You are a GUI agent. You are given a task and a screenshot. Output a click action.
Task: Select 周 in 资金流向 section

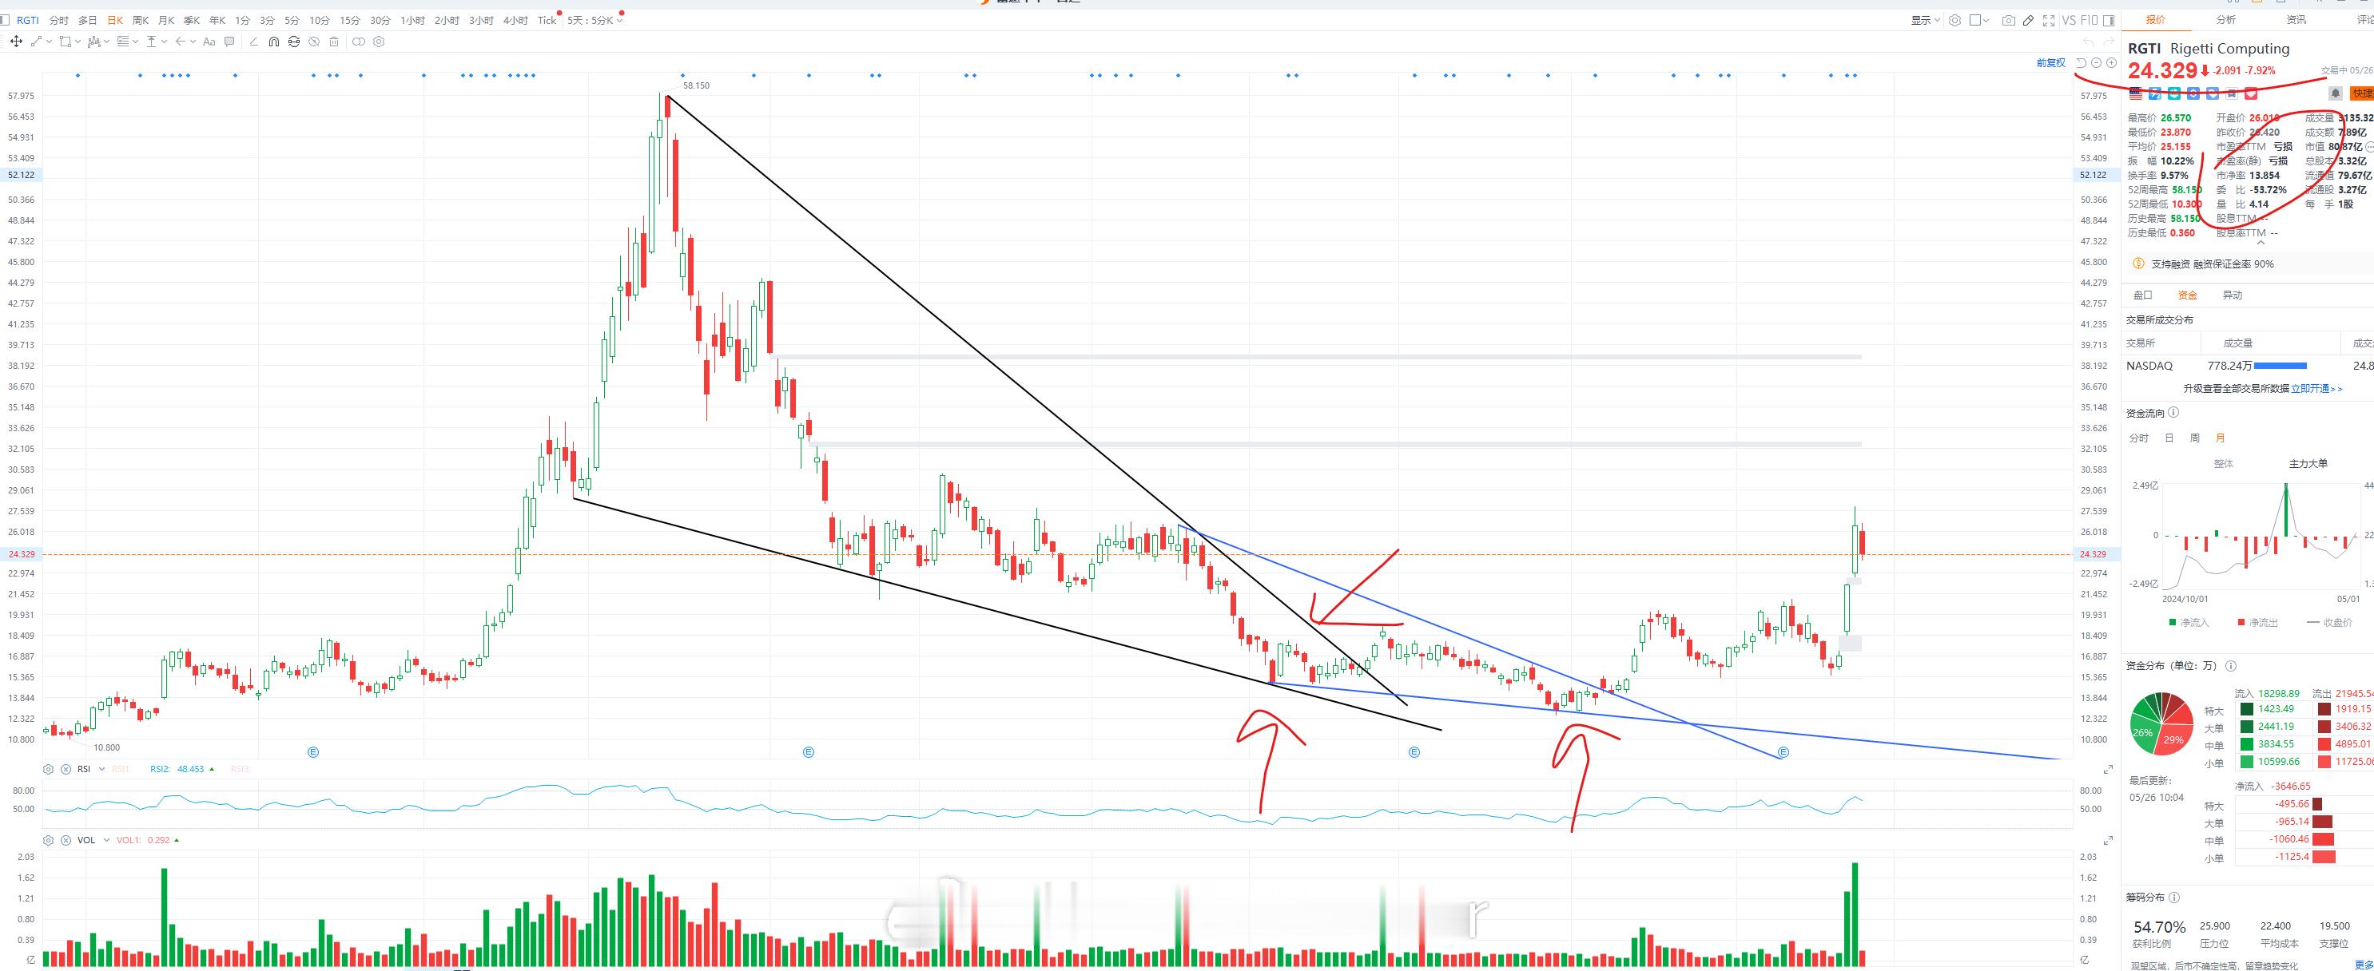[2194, 438]
